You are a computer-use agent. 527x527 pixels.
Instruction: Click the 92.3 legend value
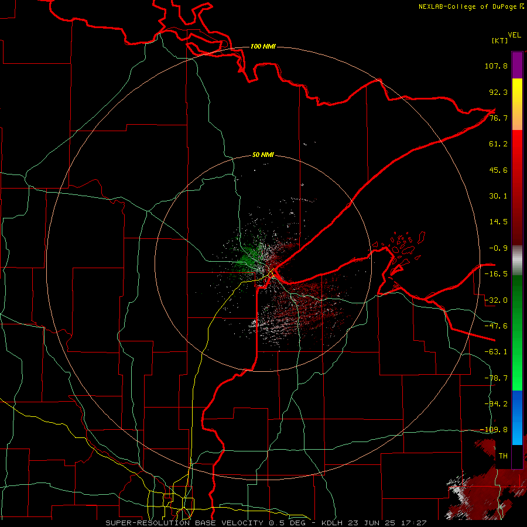(x=498, y=92)
